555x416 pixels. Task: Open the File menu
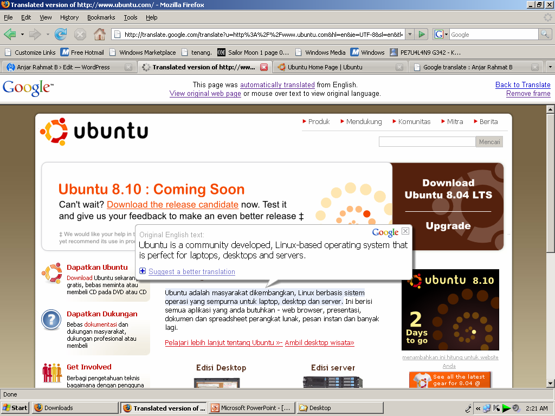8,17
